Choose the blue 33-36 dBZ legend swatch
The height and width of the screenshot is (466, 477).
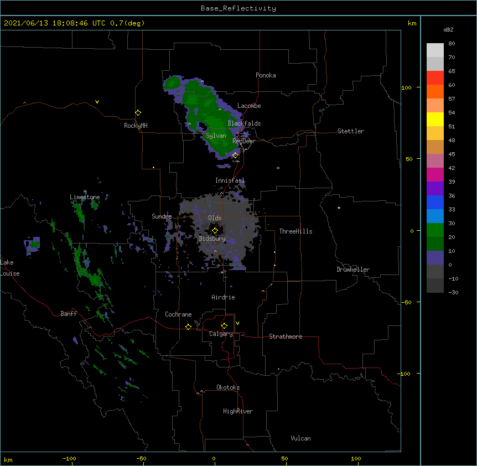pyautogui.click(x=435, y=202)
